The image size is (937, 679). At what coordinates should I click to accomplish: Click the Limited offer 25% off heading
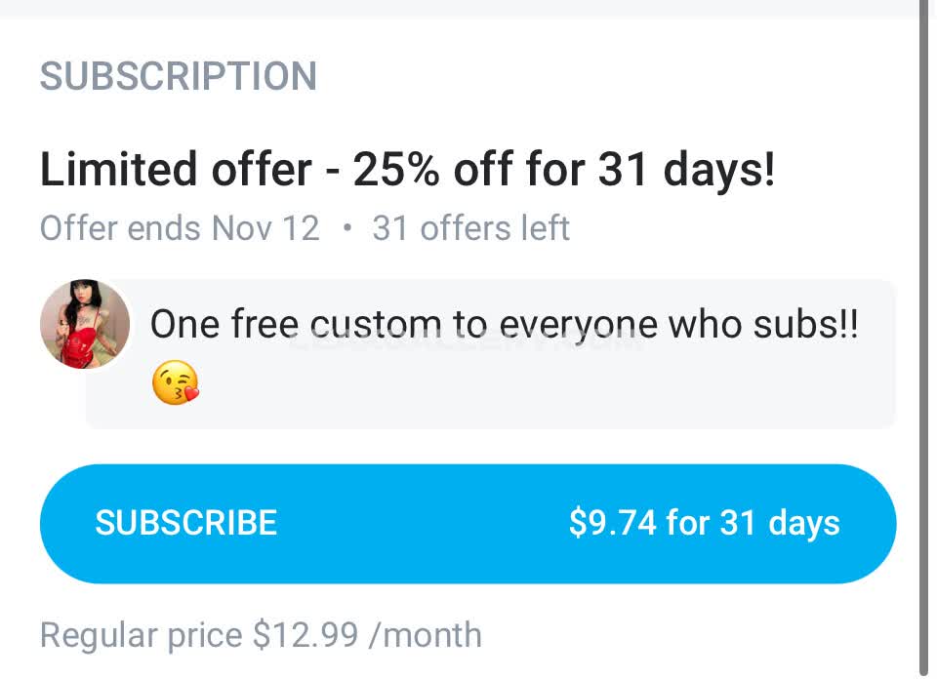408,170
